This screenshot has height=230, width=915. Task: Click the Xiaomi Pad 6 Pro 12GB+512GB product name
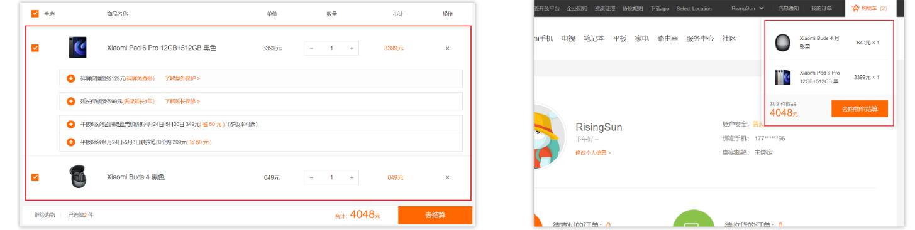(x=162, y=48)
